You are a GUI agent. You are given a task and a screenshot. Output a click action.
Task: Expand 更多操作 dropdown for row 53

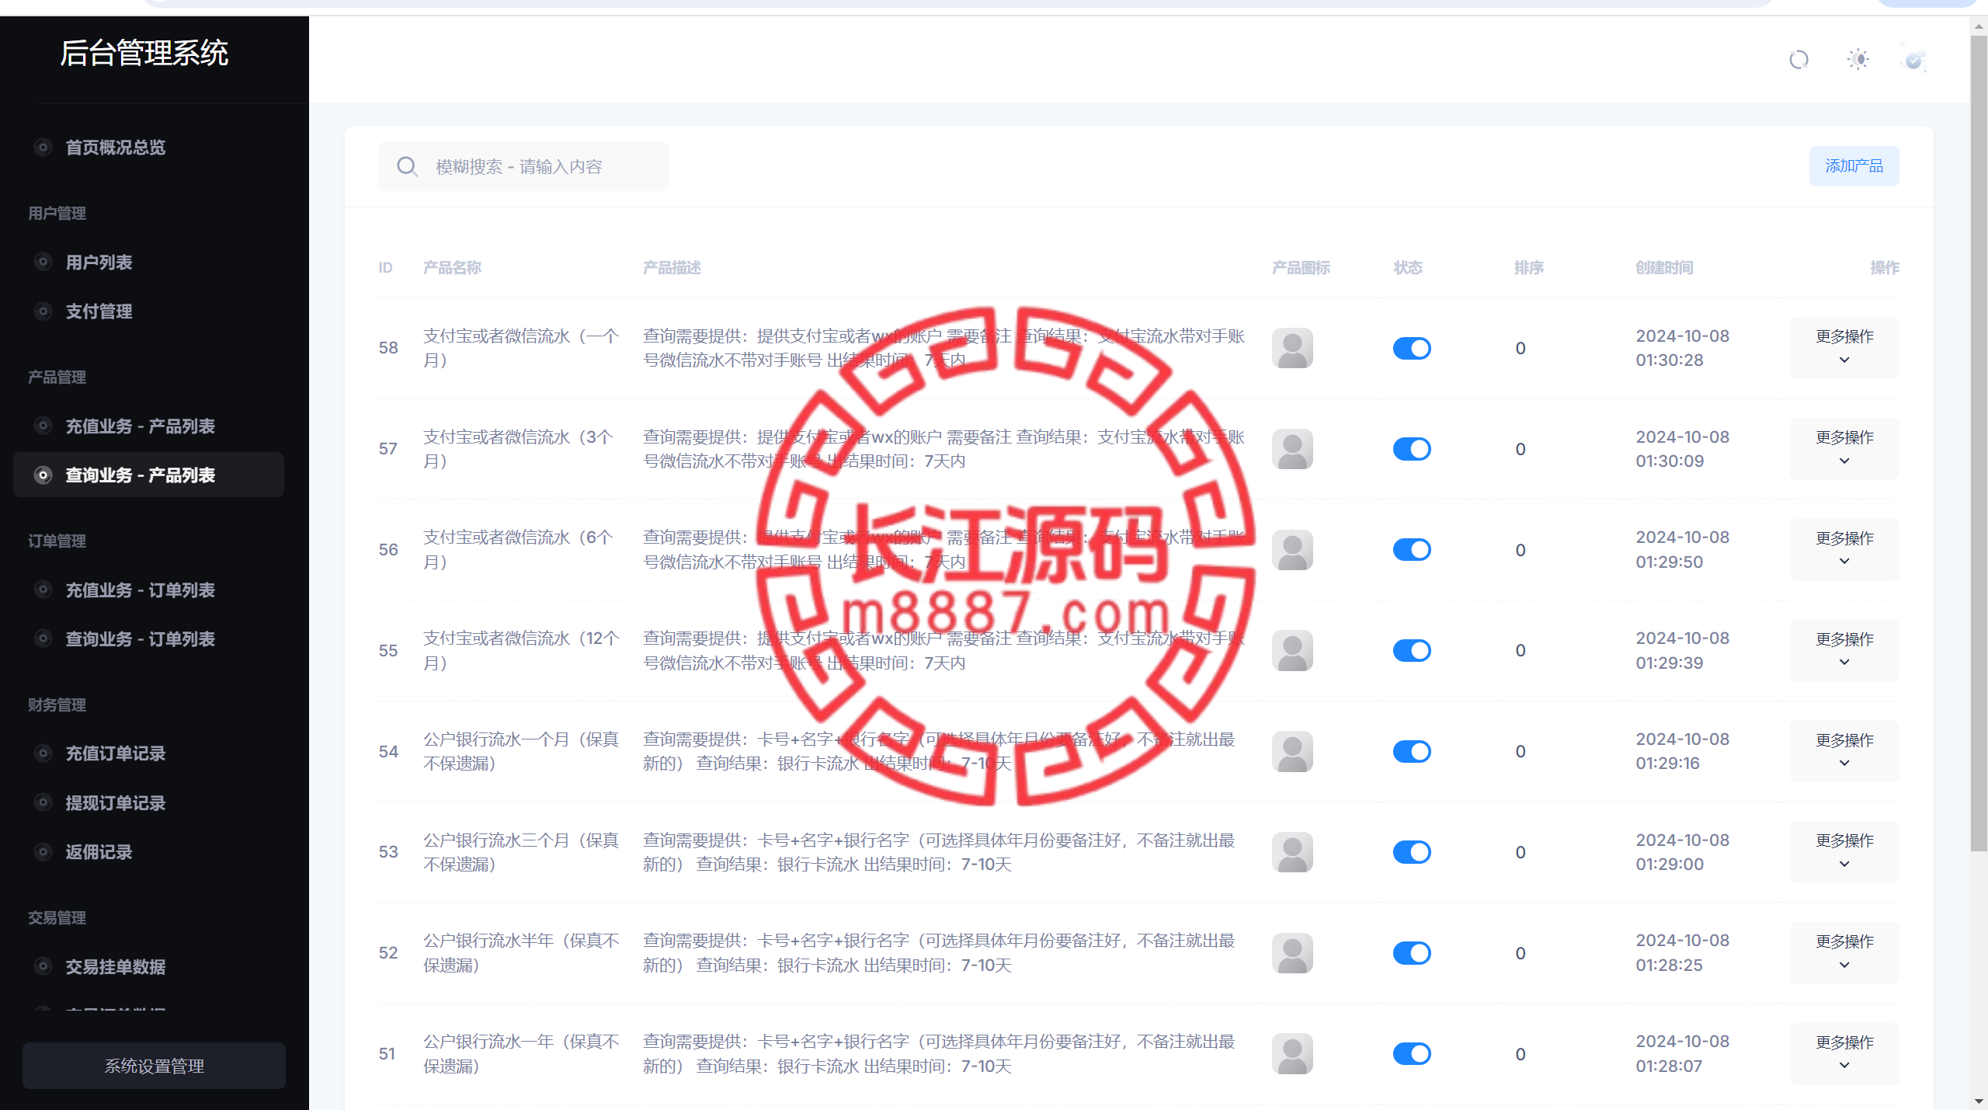(1844, 852)
